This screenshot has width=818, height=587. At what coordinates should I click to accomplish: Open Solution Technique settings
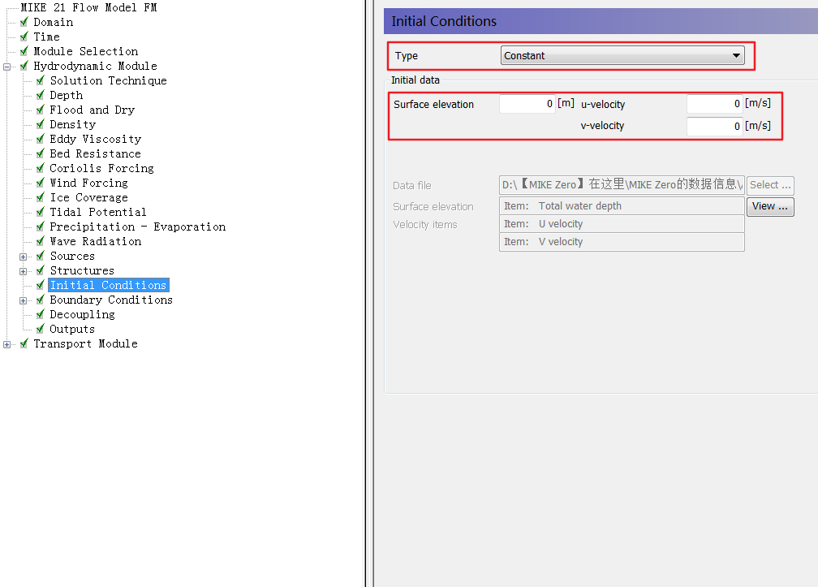coord(108,80)
